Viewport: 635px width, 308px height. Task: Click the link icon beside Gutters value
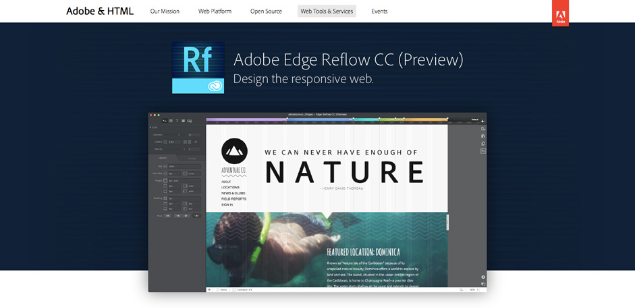click(x=165, y=142)
